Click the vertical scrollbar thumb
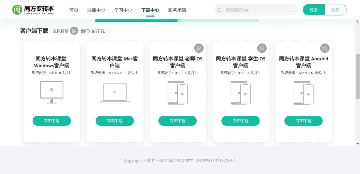Screen dimensions: 360x174 pyautogui.click(x=358, y=76)
